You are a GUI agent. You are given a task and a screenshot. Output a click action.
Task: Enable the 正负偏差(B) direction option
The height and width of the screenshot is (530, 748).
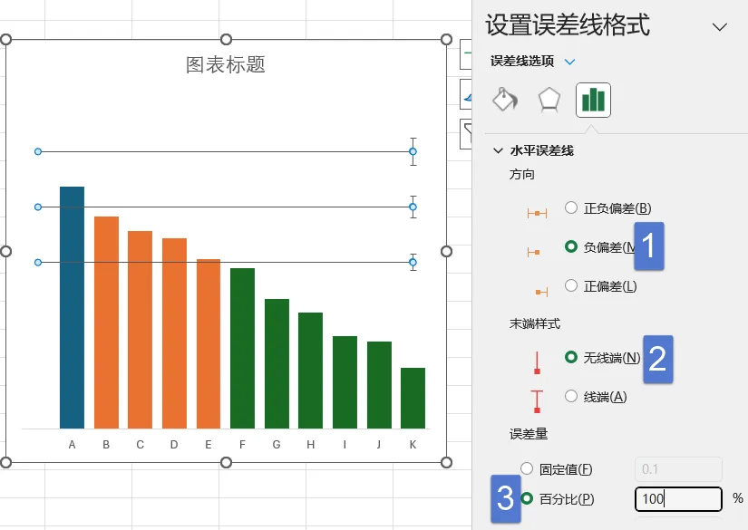tap(569, 207)
